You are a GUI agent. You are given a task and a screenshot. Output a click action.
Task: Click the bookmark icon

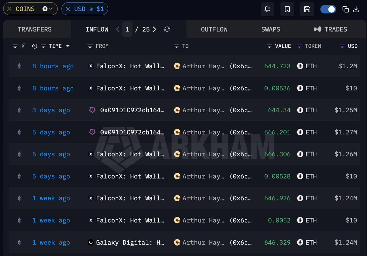click(287, 9)
